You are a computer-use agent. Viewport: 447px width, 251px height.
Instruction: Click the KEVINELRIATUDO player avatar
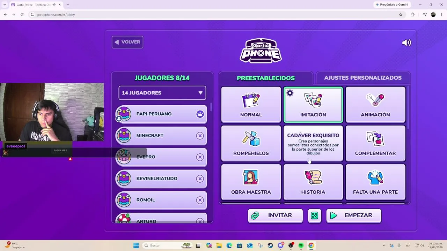coord(124,178)
